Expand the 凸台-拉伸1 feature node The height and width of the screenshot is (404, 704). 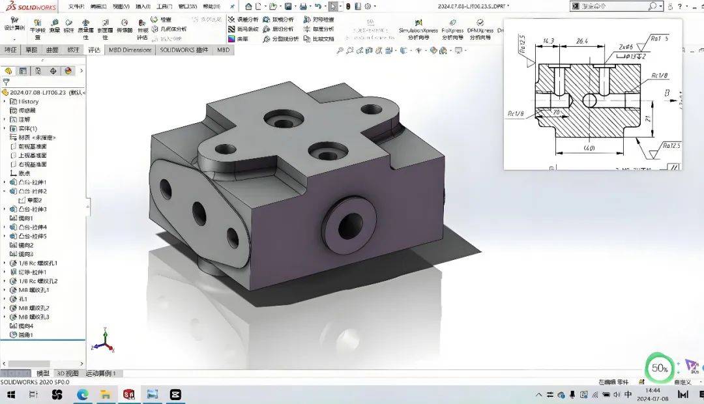click(5, 183)
